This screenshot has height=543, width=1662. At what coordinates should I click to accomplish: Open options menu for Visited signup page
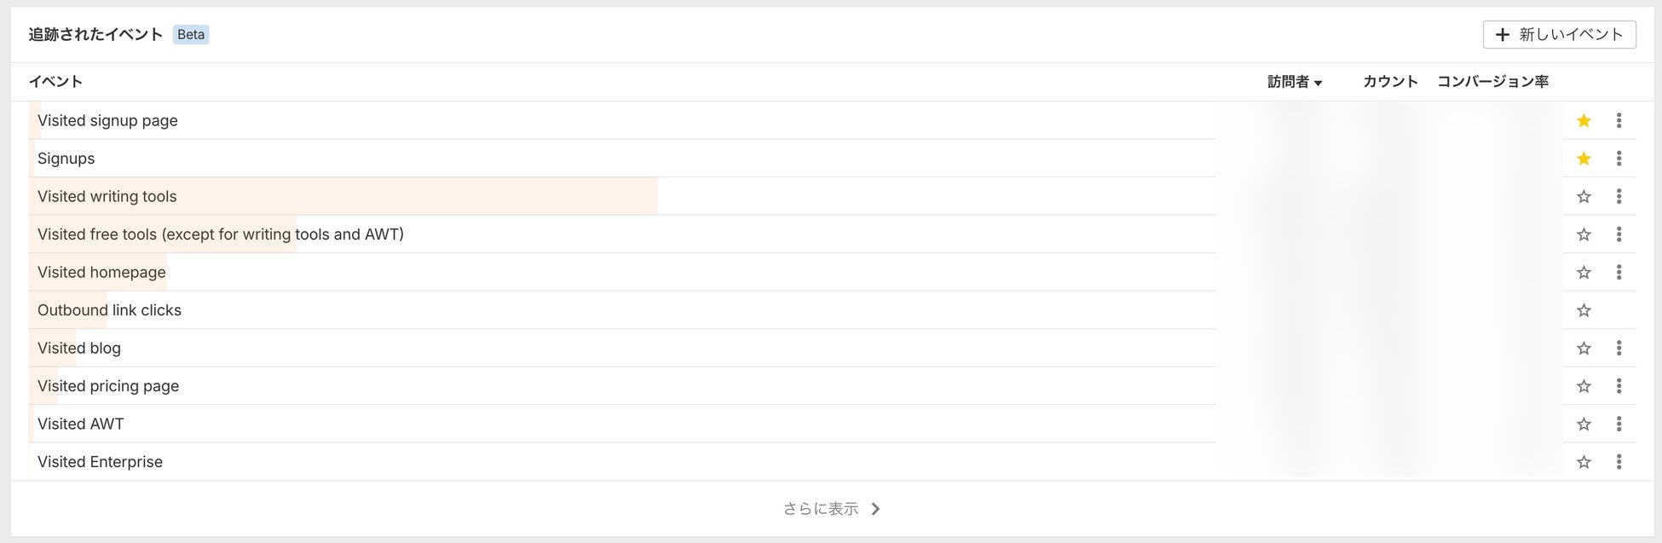[1619, 121]
